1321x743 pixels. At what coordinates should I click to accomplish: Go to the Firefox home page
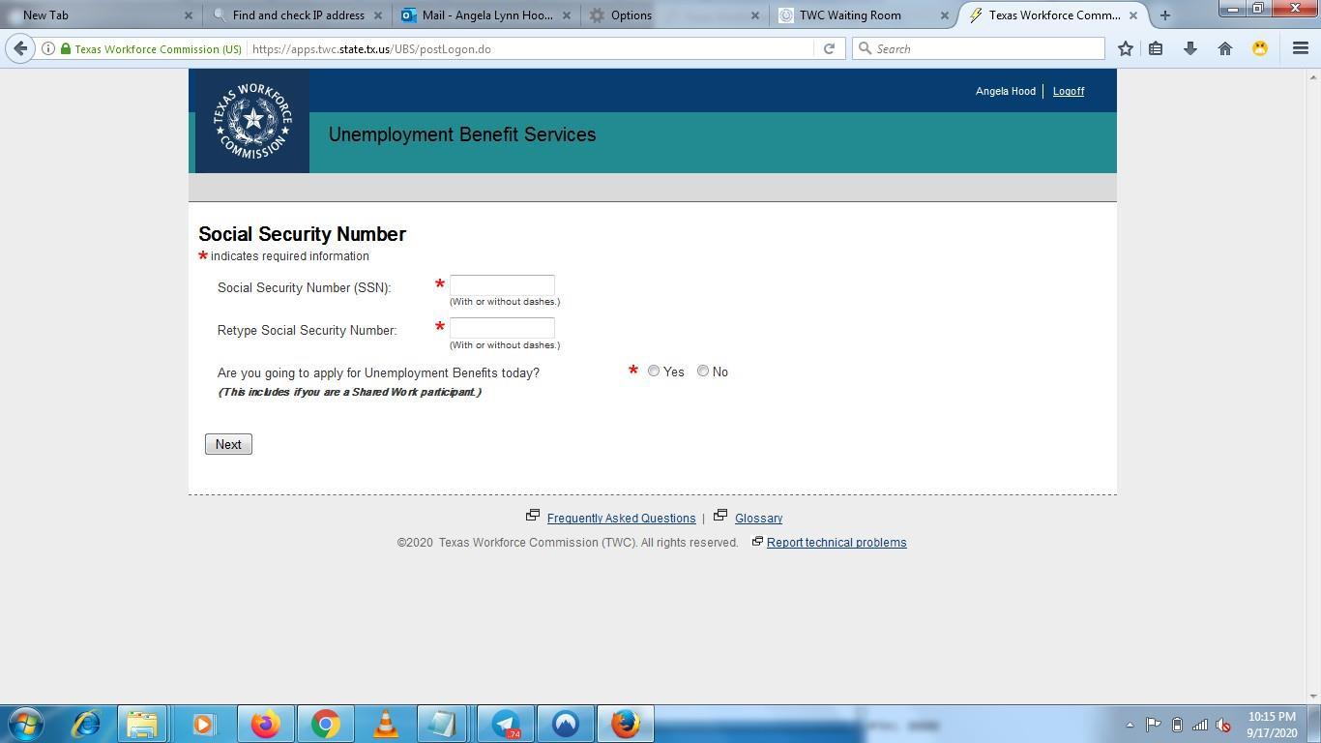1225,48
